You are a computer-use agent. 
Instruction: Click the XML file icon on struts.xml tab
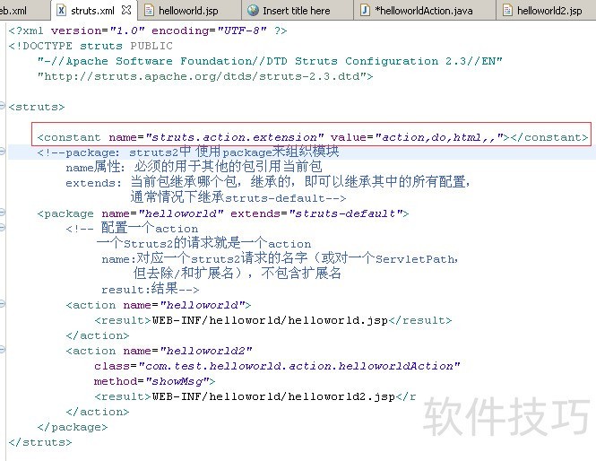click(60, 11)
